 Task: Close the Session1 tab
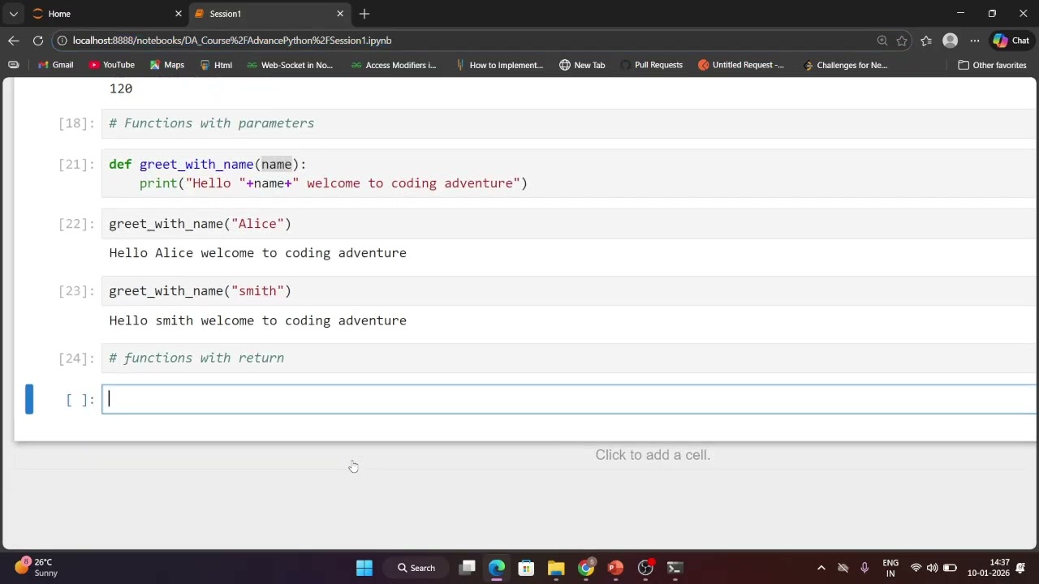pos(340,14)
